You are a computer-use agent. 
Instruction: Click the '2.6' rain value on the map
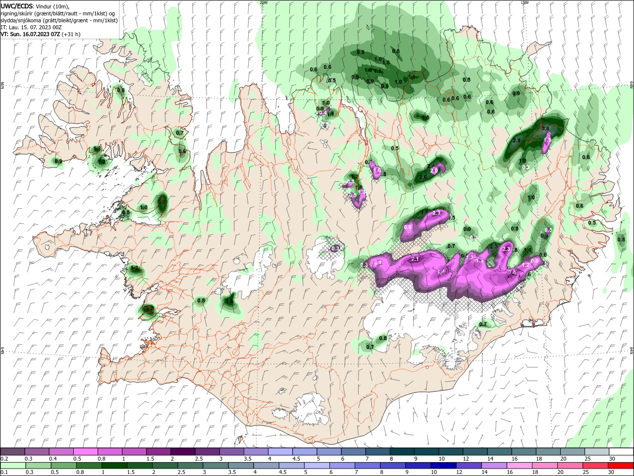click(423, 178)
